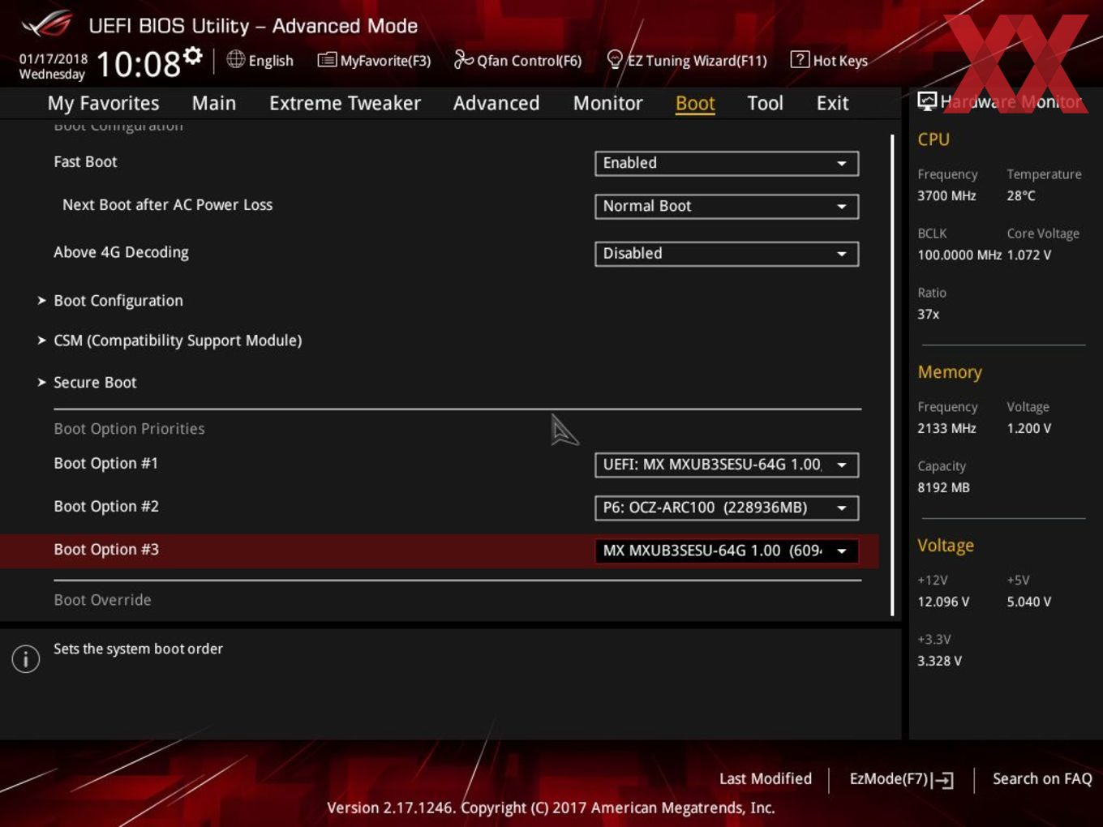Go to the Exit tab
Image resolution: width=1103 pixels, height=827 pixels.
tap(832, 103)
